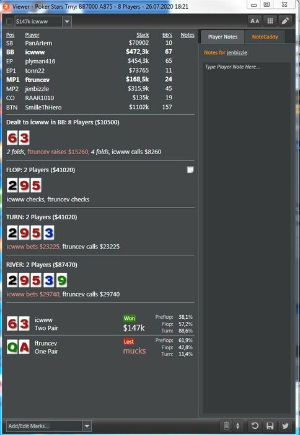Screen dimensions: 300x435
Task: Open the Add/Edit Marks dropdown
Action: tap(87, 426)
